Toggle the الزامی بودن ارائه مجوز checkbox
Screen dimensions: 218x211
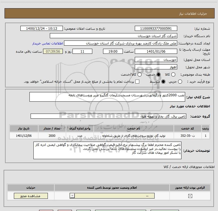tap(190, 196)
